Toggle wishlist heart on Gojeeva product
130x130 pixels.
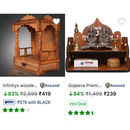pyautogui.click(x=122, y=21)
